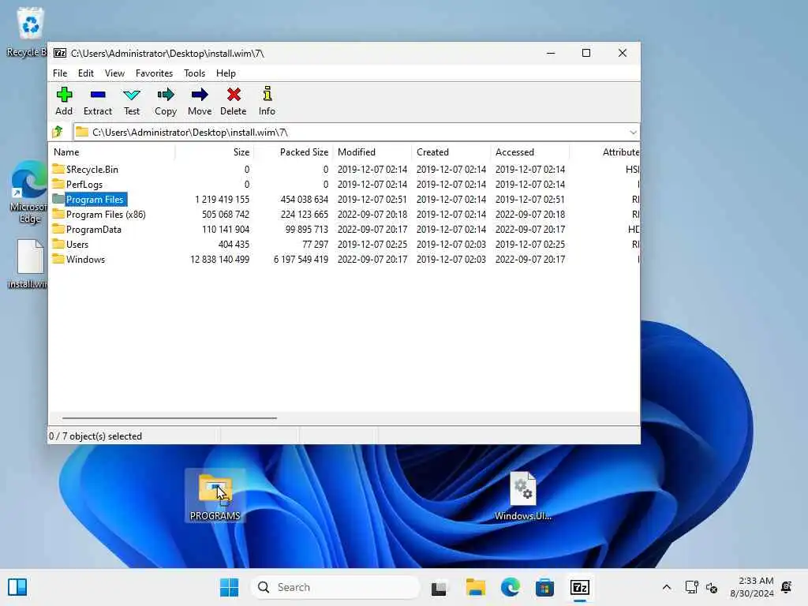Open the Help menu
Viewport: 808px width, 606px height.
(x=226, y=73)
